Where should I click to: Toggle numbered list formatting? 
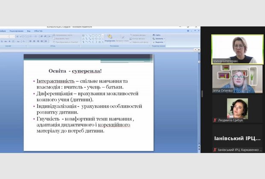tap(36, 36)
